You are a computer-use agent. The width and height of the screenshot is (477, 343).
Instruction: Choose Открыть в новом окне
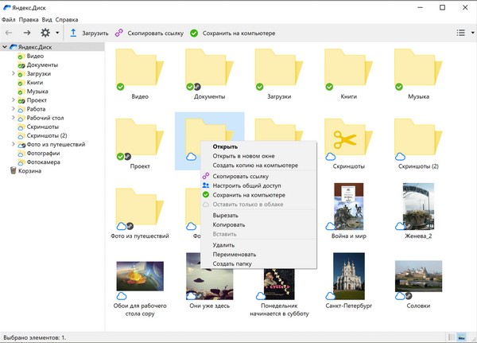(x=258, y=156)
